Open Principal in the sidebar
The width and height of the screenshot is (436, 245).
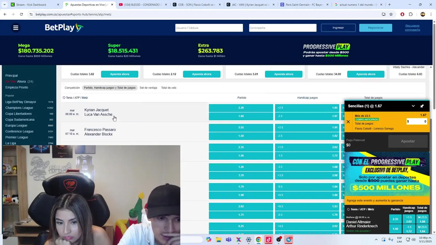coord(12,76)
